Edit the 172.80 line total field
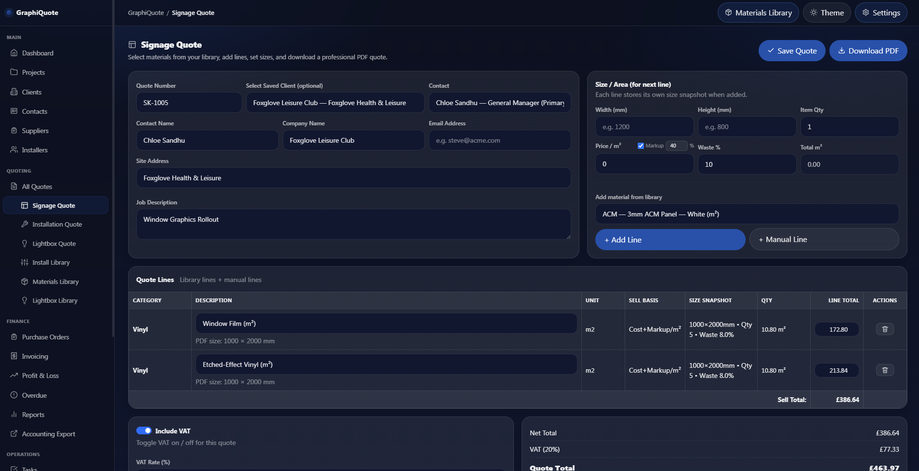919x471 pixels. pyautogui.click(x=837, y=329)
